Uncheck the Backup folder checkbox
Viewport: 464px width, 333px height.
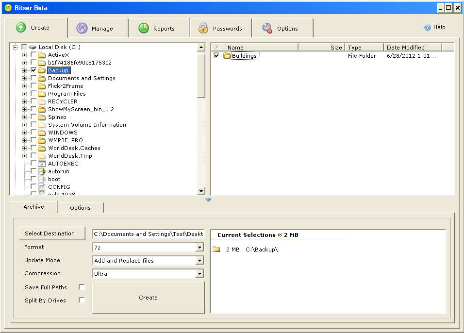tap(33, 70)
